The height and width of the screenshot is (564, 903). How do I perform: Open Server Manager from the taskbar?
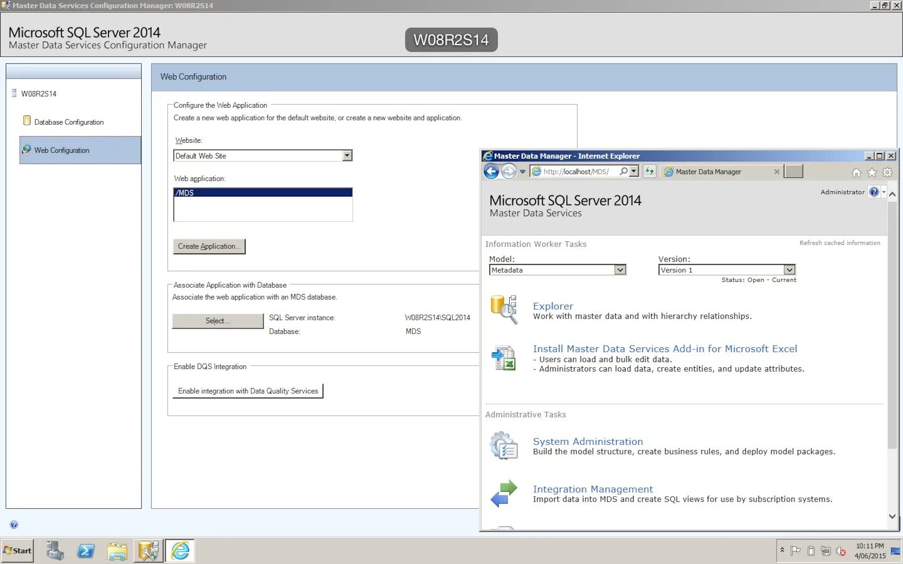[x=55, y=551]
